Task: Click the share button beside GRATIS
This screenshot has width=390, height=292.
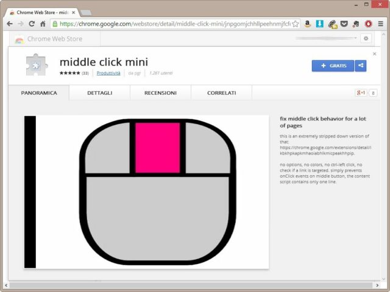Action: click(x=361, y=66)
